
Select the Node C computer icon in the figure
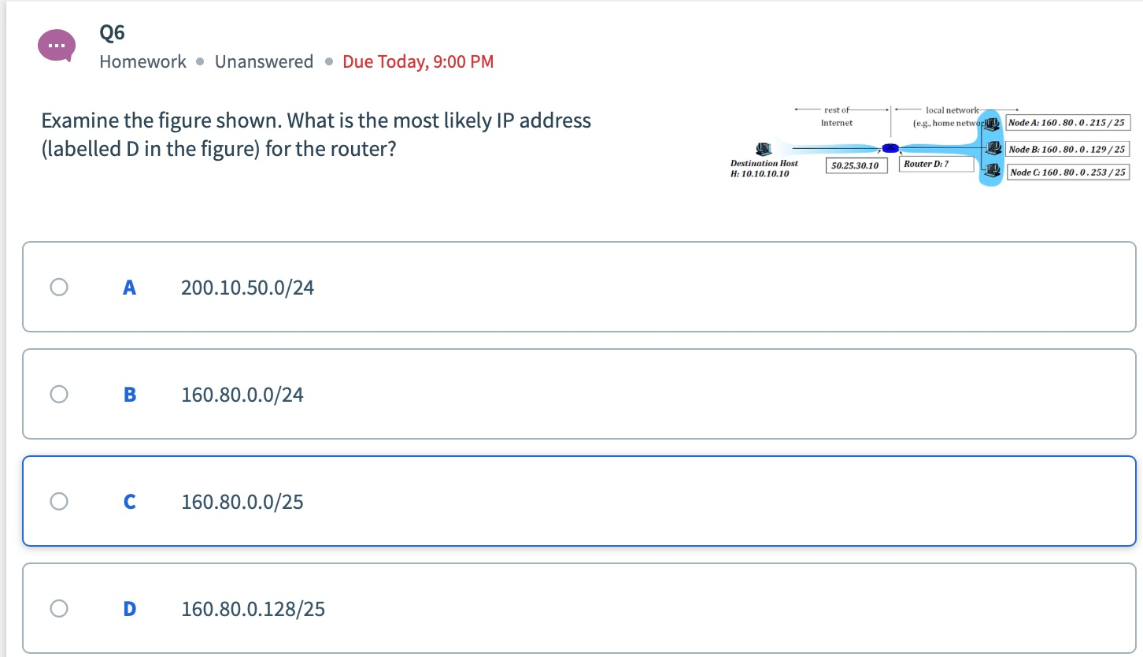point(993,169)
